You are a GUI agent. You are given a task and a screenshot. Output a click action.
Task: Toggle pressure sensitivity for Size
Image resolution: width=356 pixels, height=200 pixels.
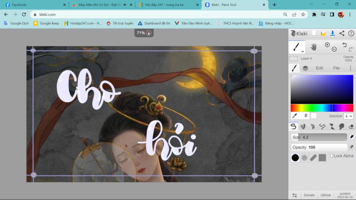point(351,137)
